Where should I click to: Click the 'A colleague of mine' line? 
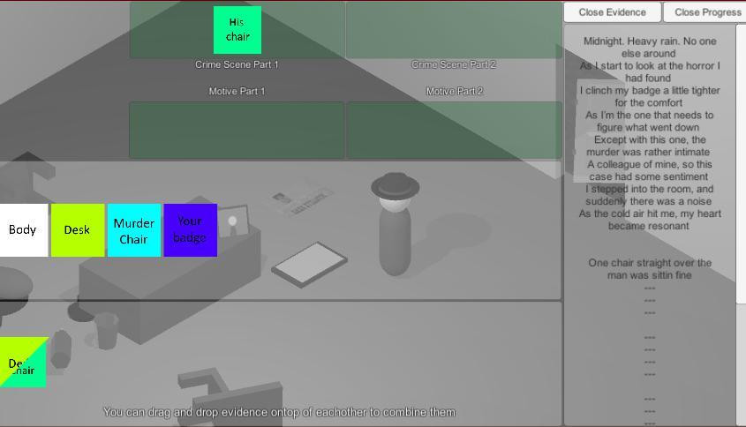pos(650,170)
